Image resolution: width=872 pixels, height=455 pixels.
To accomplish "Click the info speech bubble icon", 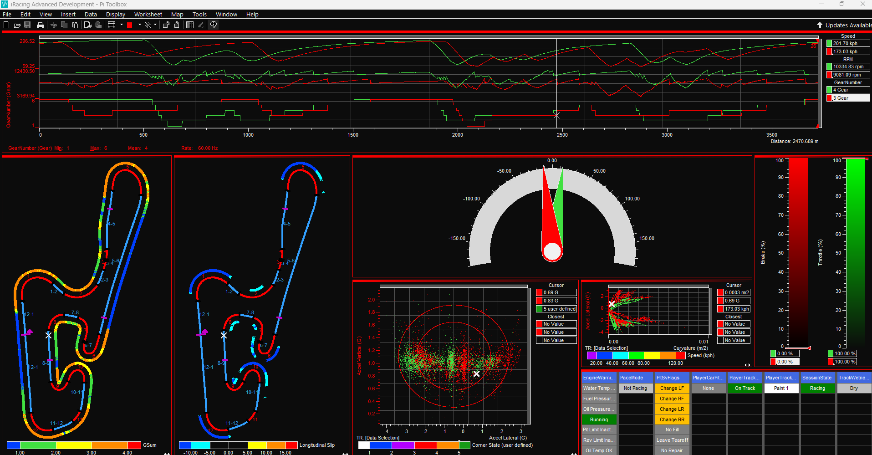I will pyautogui.click(x=214, y=25).
